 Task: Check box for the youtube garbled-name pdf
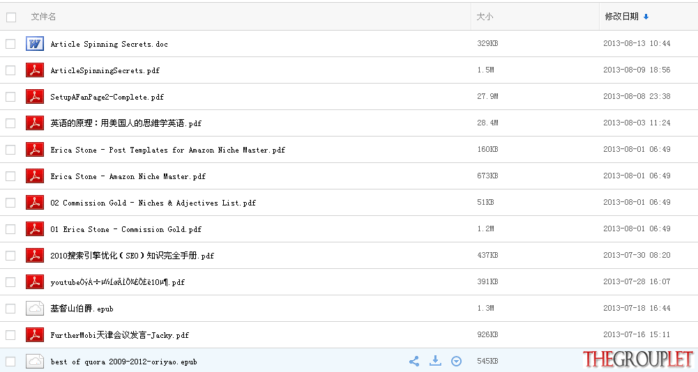(10, 282)
